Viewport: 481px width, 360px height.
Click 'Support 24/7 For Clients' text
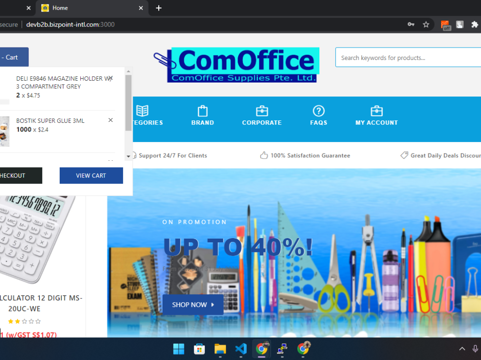(173, 156)
